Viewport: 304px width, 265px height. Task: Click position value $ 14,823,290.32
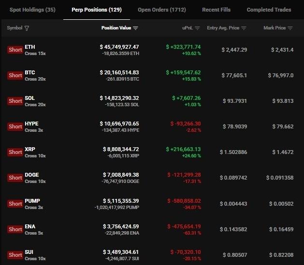coord(119,98)
